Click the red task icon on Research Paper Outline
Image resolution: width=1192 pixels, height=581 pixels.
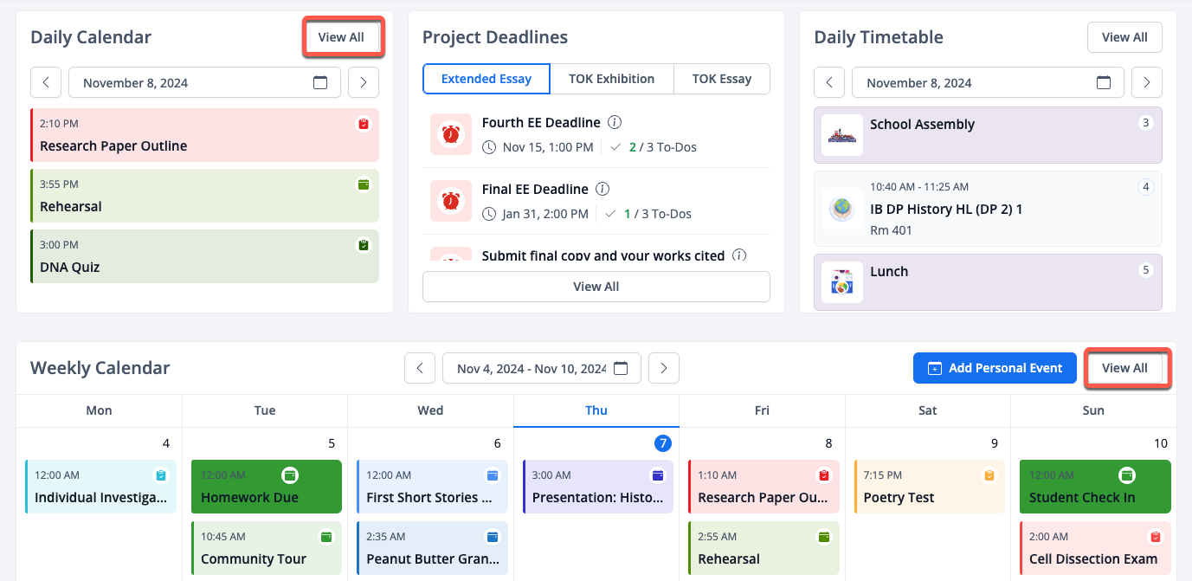tap(364, 124)
